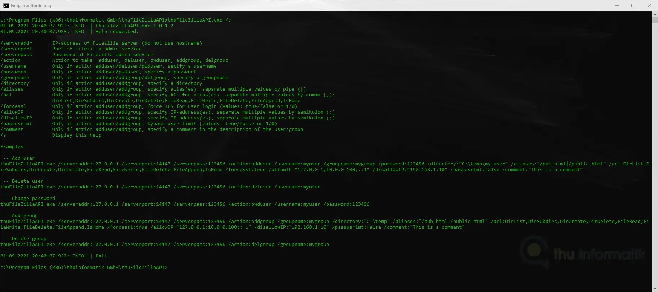Select '/acl' in the parameter help list

tap(6, 95)
